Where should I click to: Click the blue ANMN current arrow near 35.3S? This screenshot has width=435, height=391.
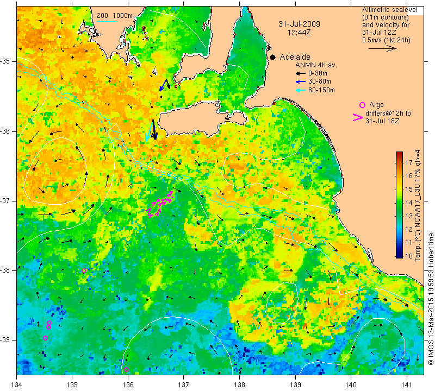[x=163, y=85]
